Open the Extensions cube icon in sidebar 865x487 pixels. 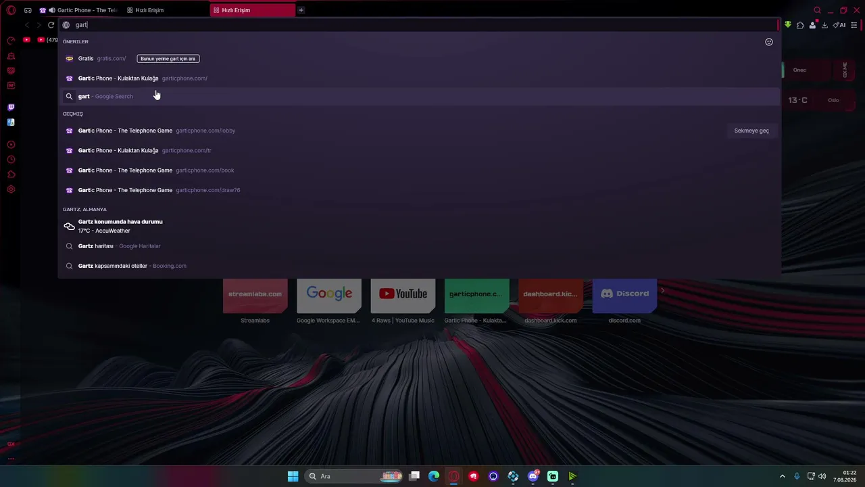pos(11,175)
